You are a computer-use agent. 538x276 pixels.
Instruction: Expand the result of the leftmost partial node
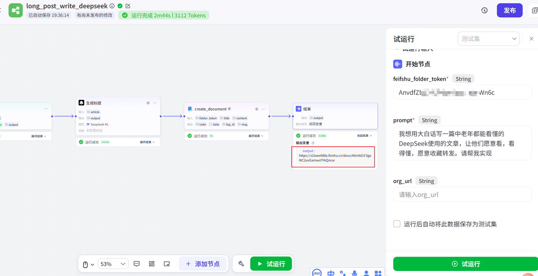tap(40, 136)
